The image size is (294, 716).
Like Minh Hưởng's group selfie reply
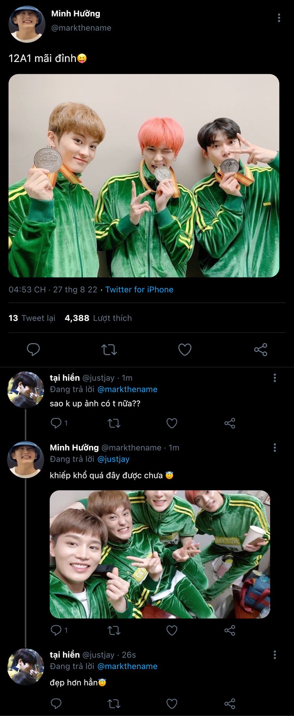172,630
